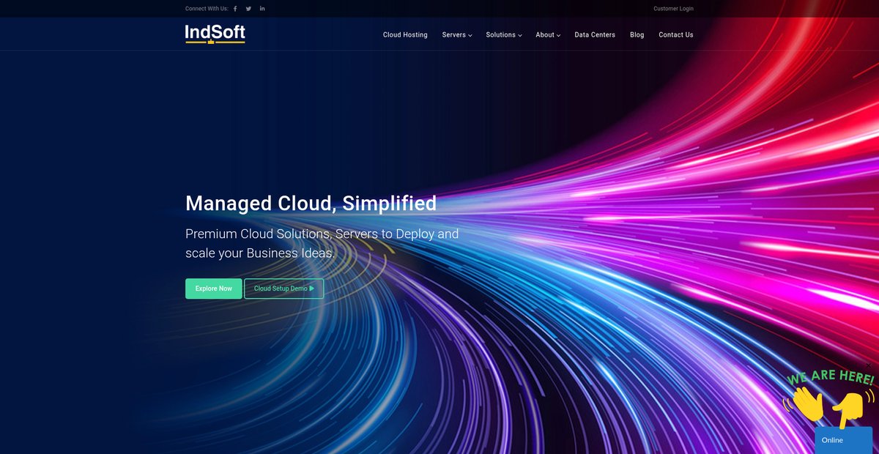The image size is (879, 454).
Task: Click the waving hands chat graphic
Action: [x=829, y=399]
